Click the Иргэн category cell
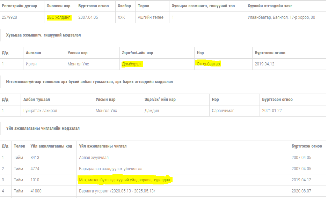 [31, 64]
